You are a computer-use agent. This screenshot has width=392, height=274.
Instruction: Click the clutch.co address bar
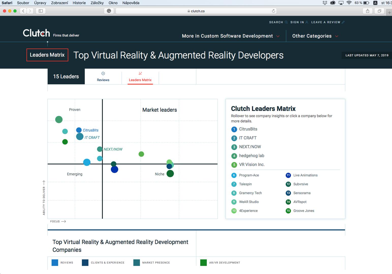coord(196,11)
